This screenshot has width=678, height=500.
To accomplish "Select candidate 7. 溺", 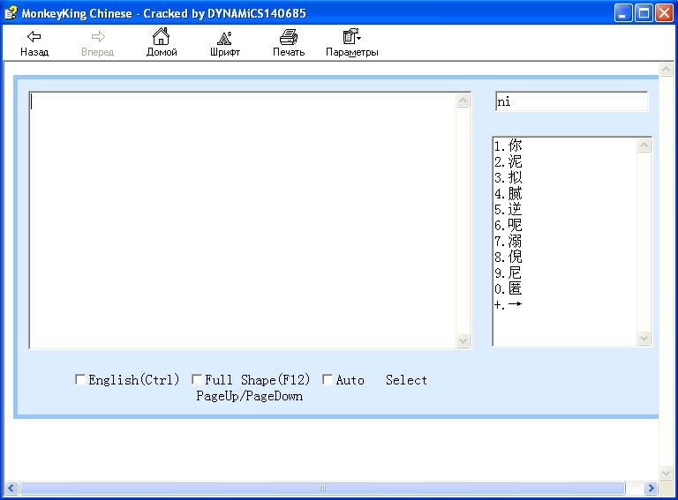I will (x=508, y=241).
